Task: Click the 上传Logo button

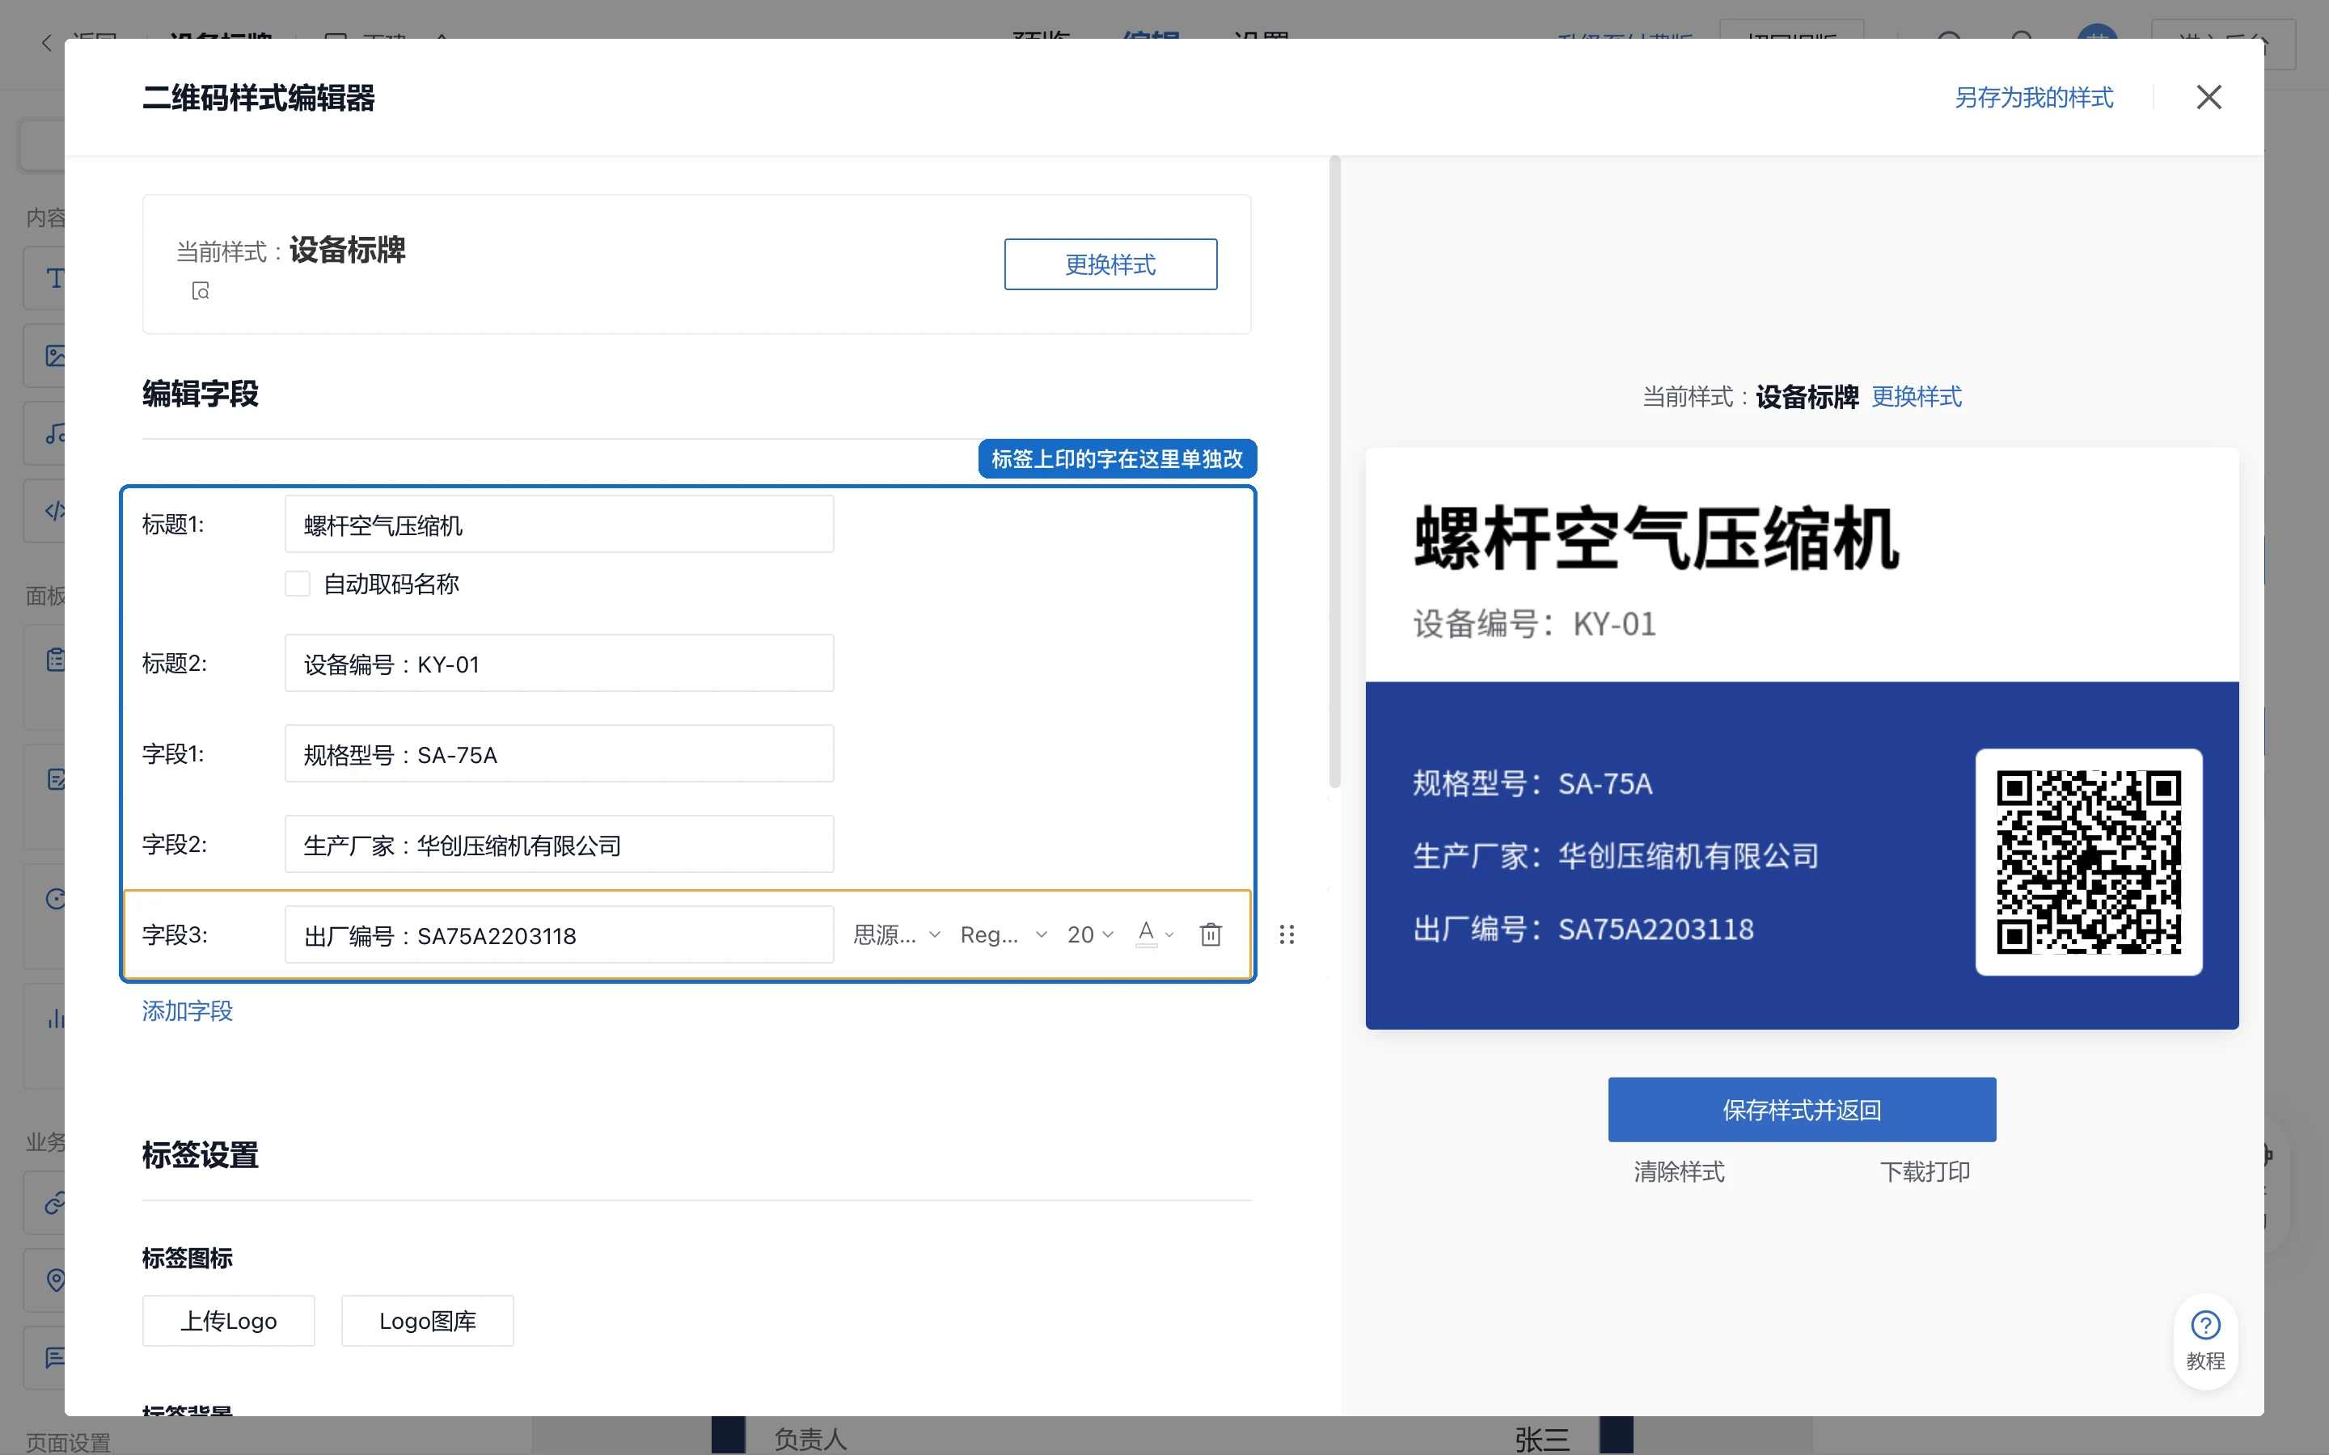Action: (x=229, y=1320)
